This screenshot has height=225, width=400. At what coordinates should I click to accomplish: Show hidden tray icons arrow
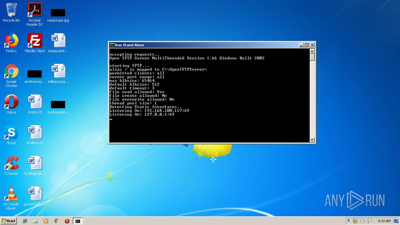(348, 221)
